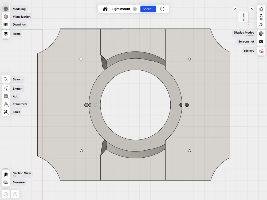This screenshot has height=200, width=267.
Task: Select the Sketch tool icon
Action: tap(6, 89)
